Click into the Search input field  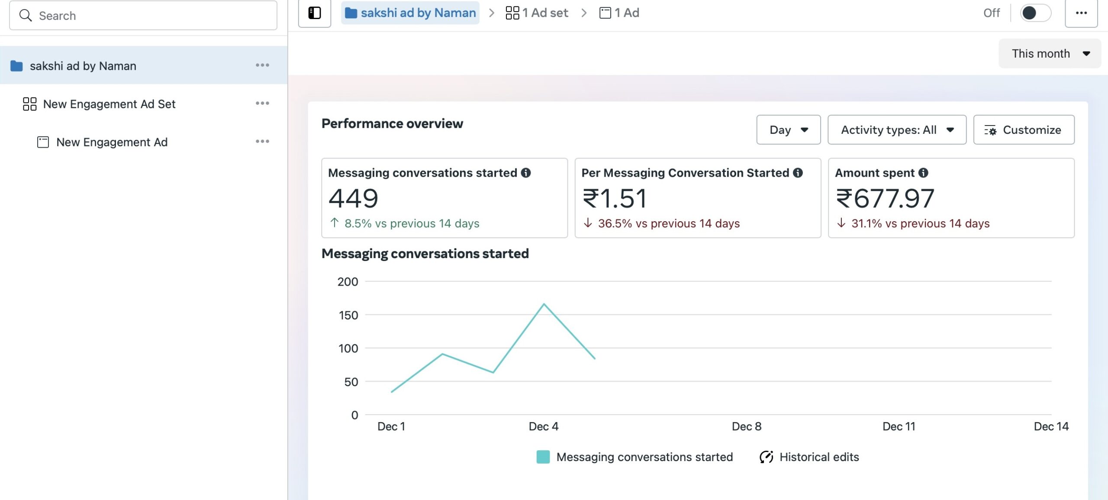pos(143,16)
